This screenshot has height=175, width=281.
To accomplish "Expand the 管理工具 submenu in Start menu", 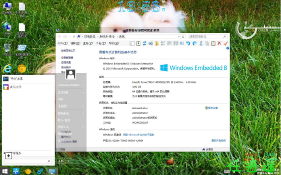I will (83, 127).
